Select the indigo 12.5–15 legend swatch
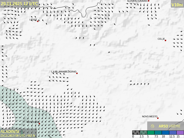 click(x=173, y=133)
